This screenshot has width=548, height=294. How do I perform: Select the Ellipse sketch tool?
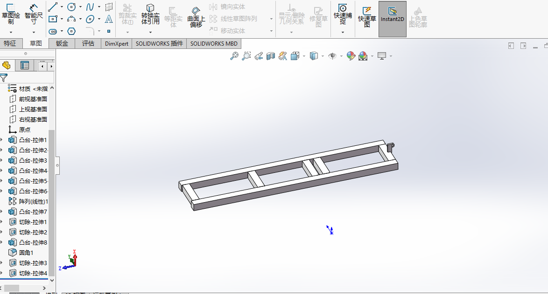[x=90, y=19]
